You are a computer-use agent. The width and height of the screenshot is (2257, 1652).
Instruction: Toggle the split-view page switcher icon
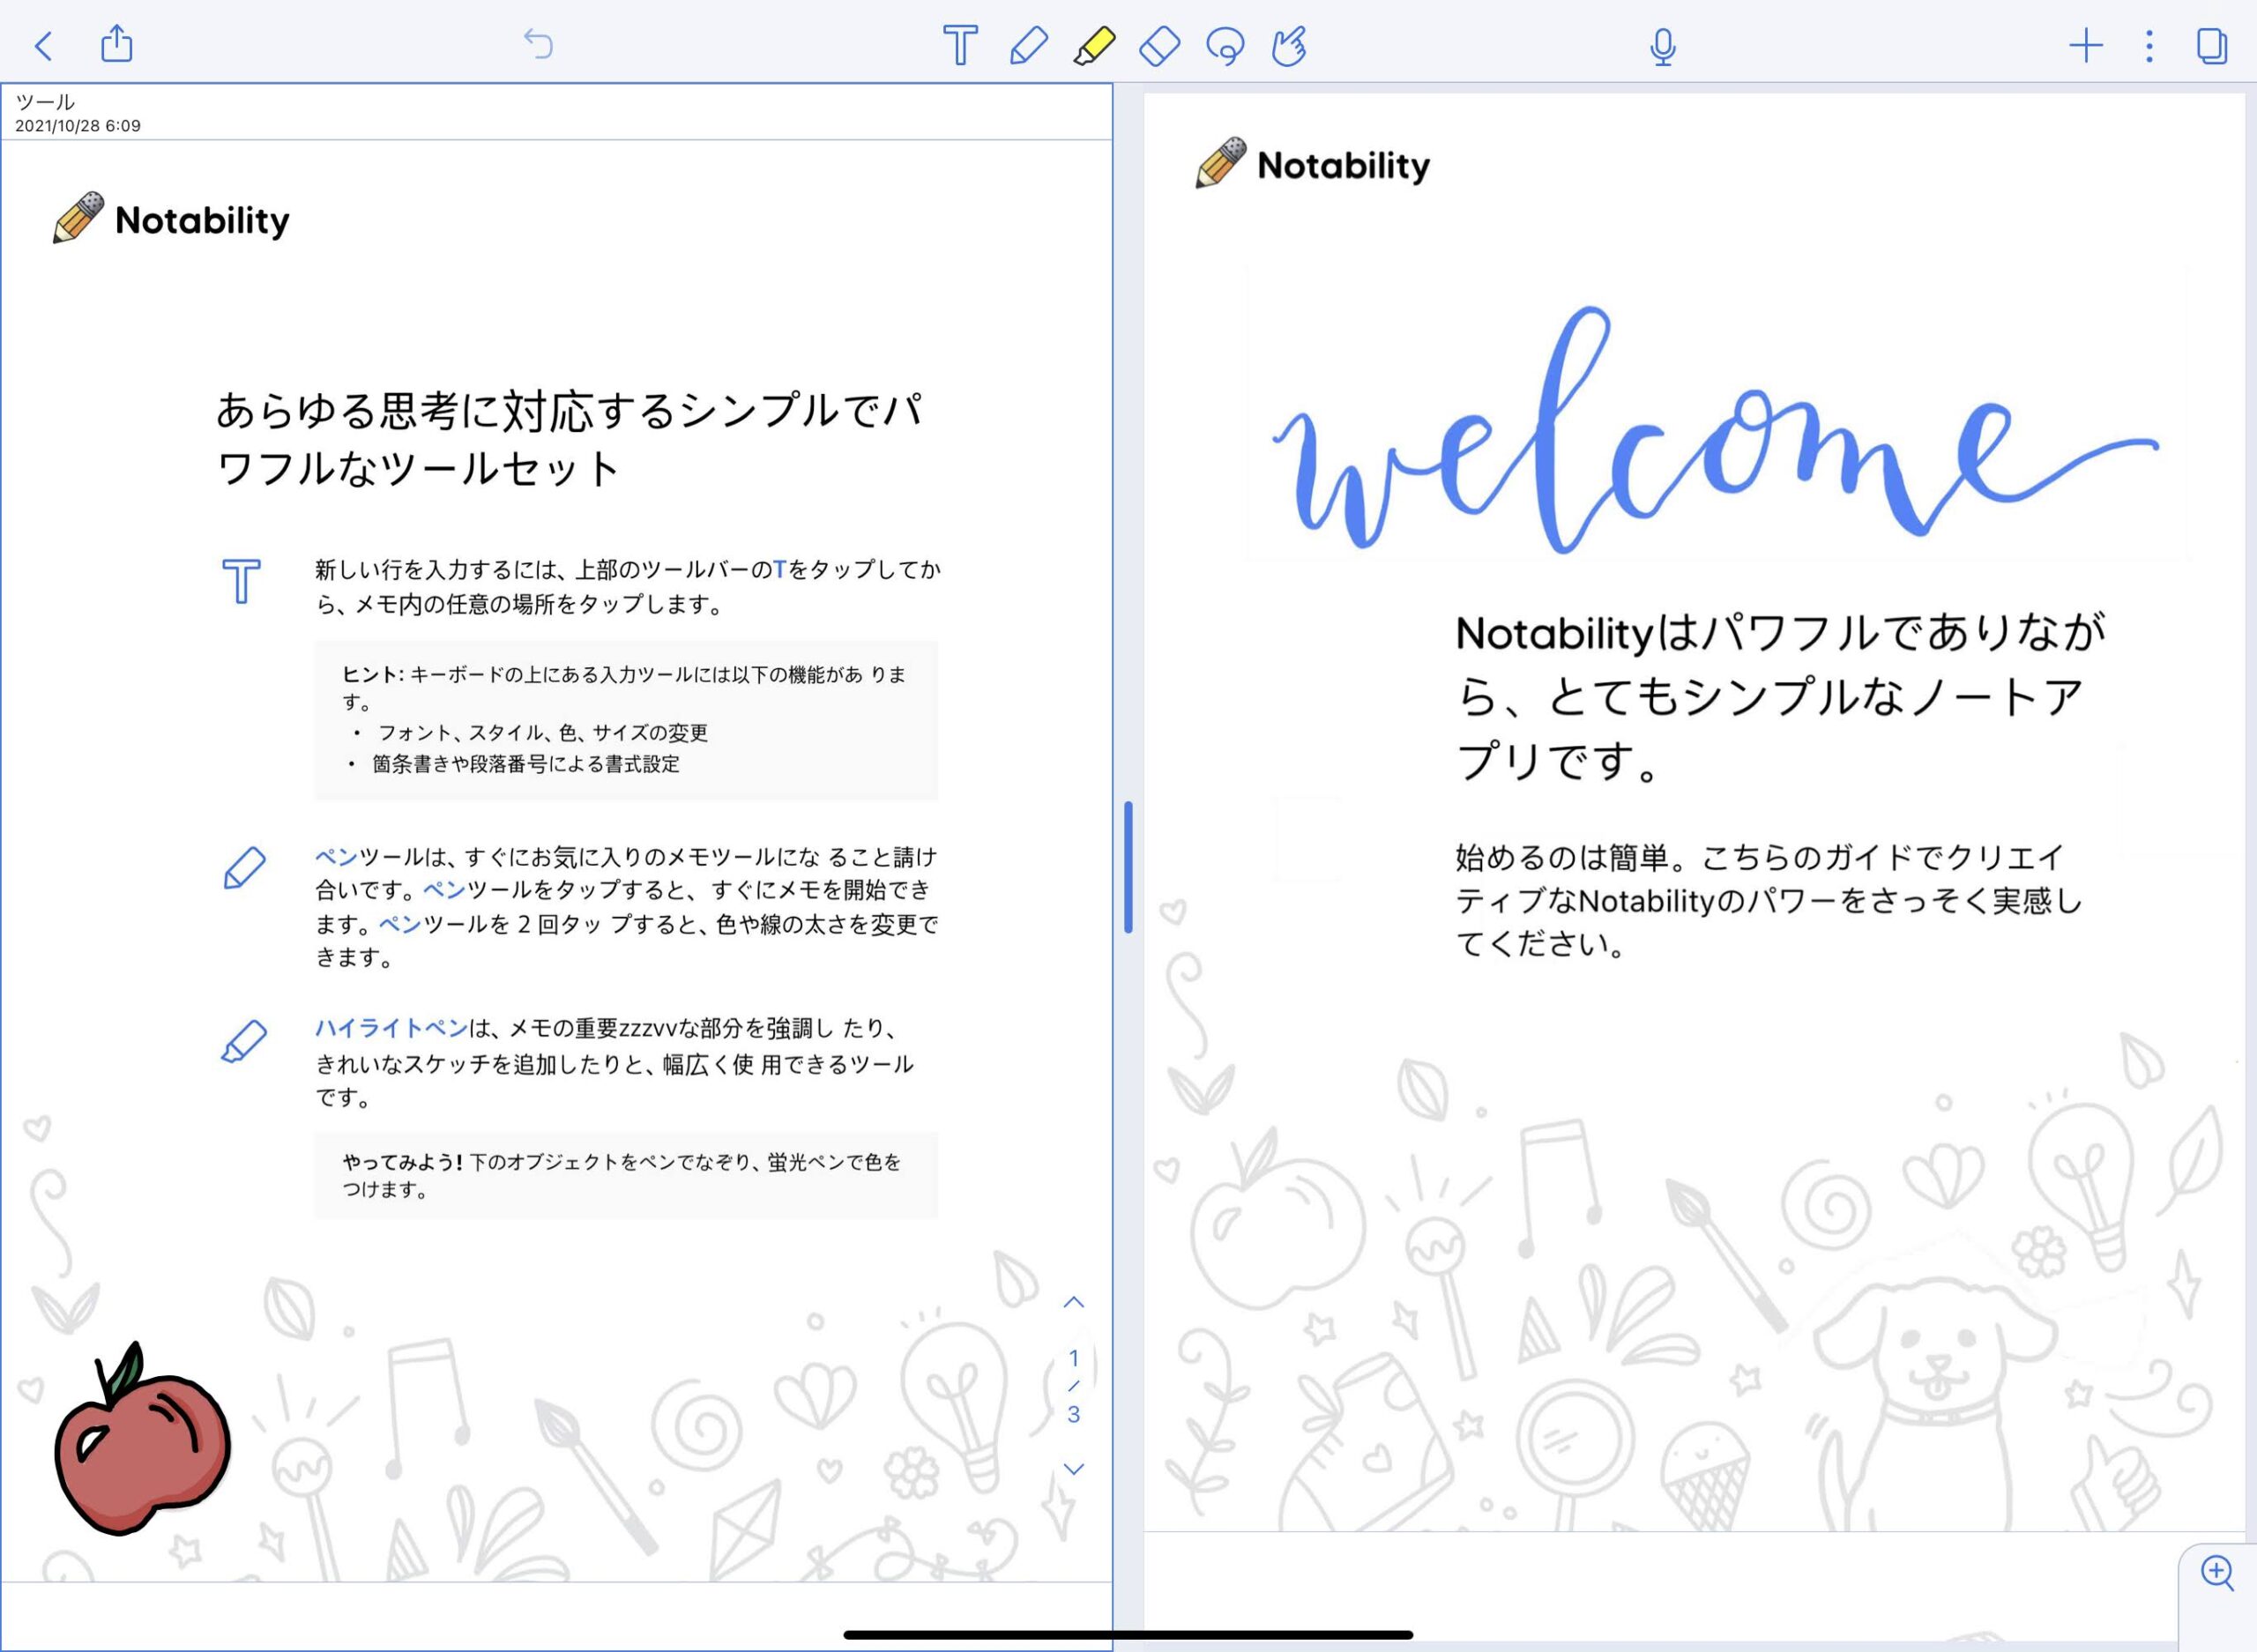pos(2212,45)
